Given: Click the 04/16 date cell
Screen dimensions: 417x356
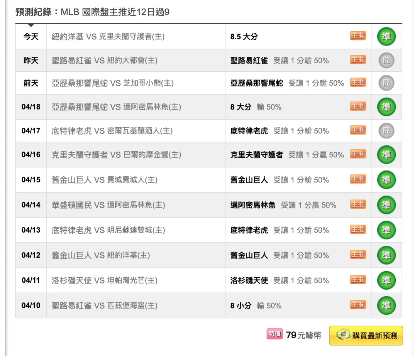Looking at the screenshot, I should click(x=31, y=155).
